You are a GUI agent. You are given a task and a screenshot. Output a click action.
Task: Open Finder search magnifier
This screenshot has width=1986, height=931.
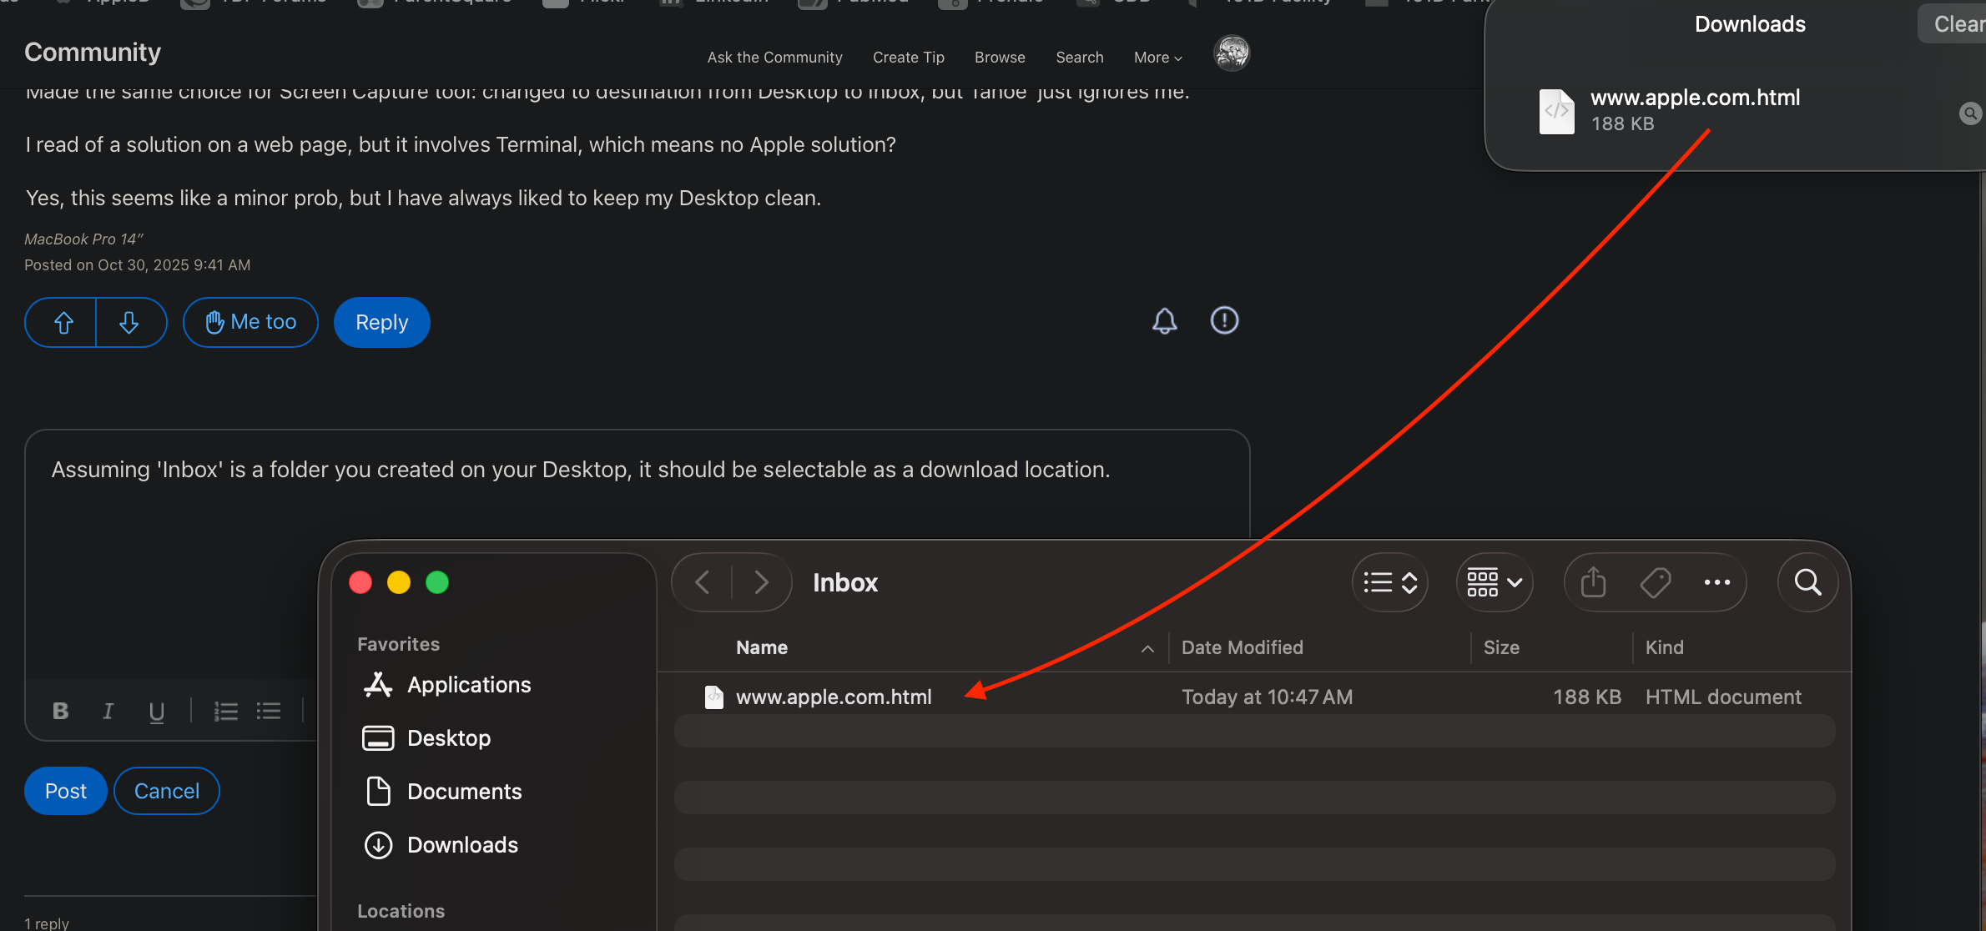tap(1807, 582)
